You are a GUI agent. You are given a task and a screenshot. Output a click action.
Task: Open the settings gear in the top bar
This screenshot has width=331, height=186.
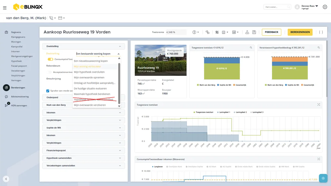(325, 7)
